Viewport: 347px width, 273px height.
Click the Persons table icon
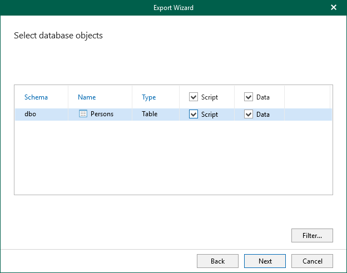tap(83, 114)
